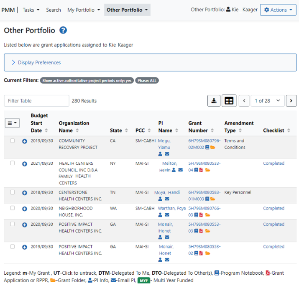The height and width of the screenshot is (299, 299).
Task: Open the Other Portfolio help icon
Action: click(63, 30)
